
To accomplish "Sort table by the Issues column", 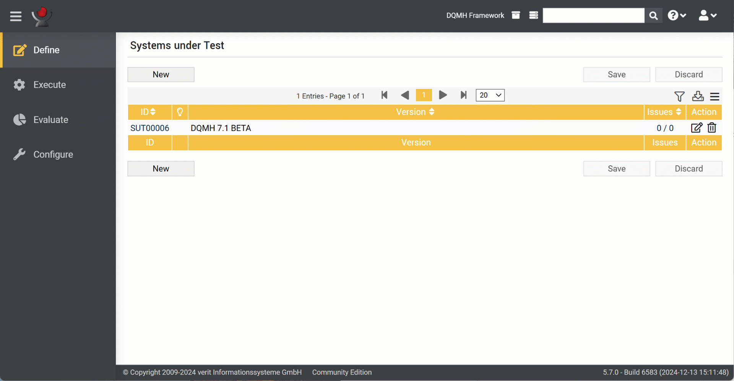I will [x=664, y=112].
